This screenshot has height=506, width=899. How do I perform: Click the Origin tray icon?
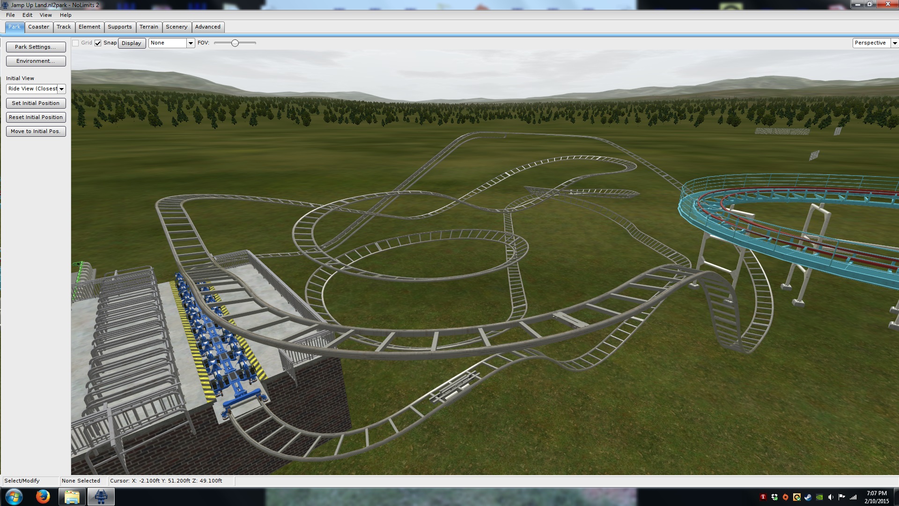point(786,497)
